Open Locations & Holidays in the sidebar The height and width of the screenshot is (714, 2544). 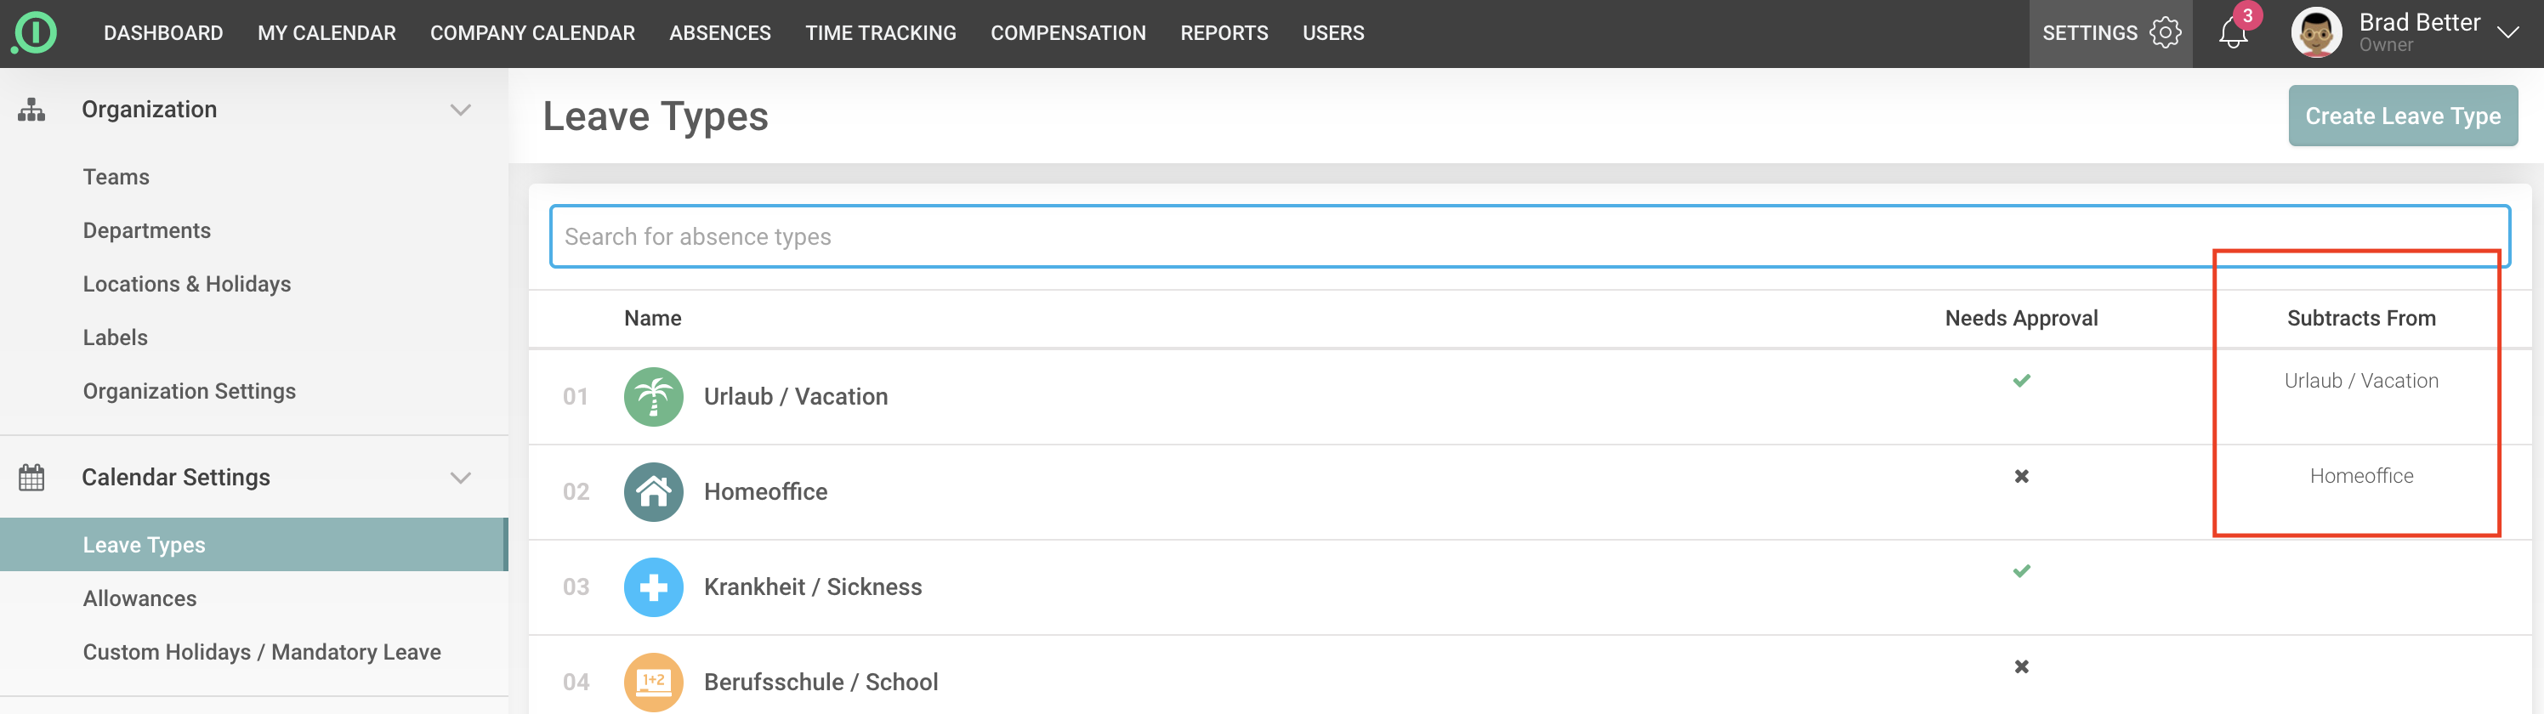pyautogui.click(x=187, y=285)
